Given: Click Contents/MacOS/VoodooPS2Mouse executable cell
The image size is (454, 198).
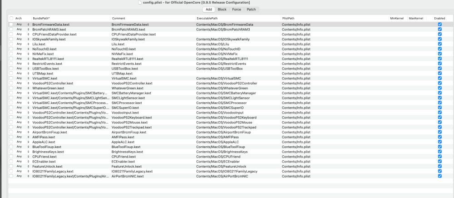Looking at the screenshot, I should [x=224, y=123].
